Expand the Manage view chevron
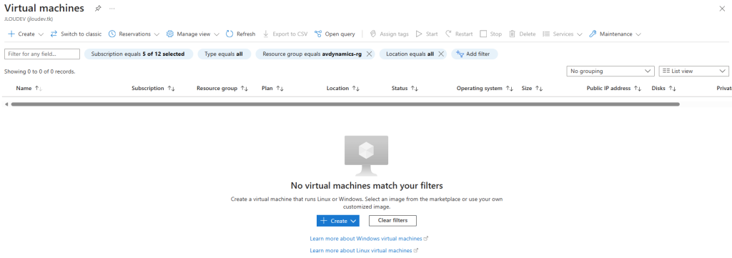 coord(216,34)
